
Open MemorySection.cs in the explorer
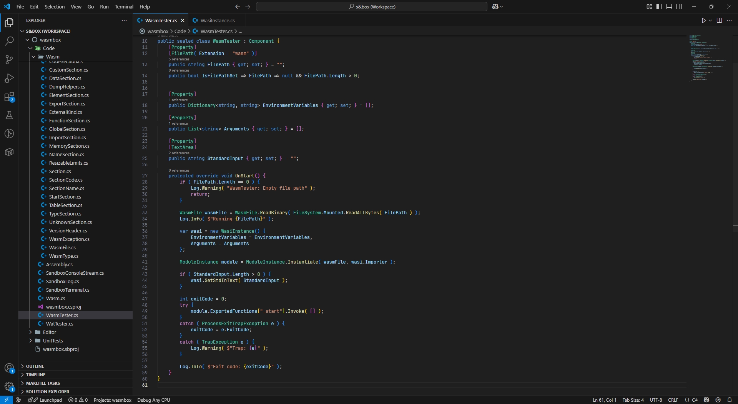point(75,146)
